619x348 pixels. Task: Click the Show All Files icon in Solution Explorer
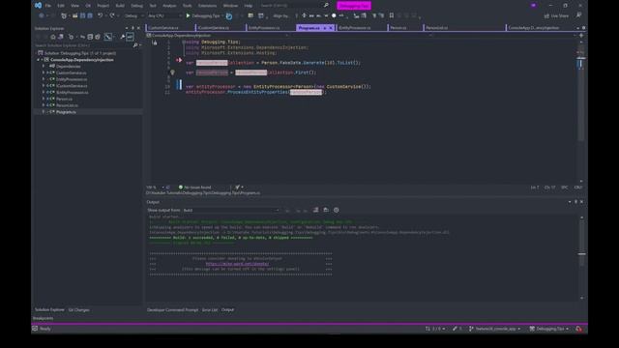click(x=98, y=37)
